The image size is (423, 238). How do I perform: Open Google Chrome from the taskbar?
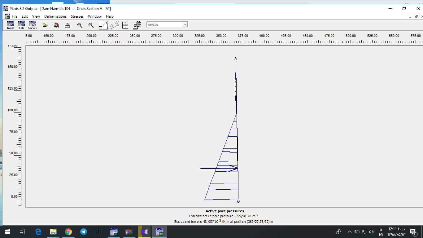(x=68, y=231)
